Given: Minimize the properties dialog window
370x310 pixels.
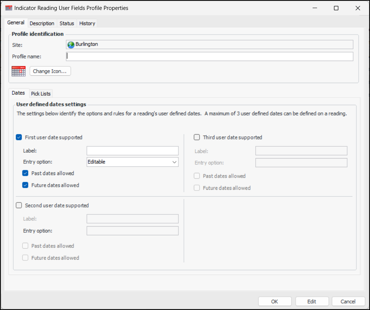Looking at the screenshot, I should 314,8.
